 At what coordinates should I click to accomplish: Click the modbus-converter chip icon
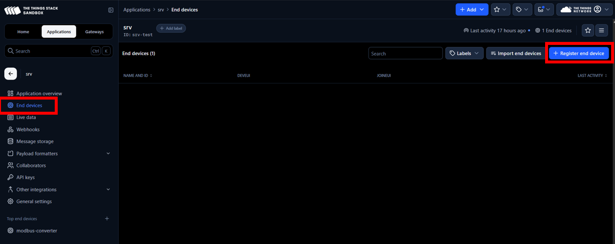point(10,230)
